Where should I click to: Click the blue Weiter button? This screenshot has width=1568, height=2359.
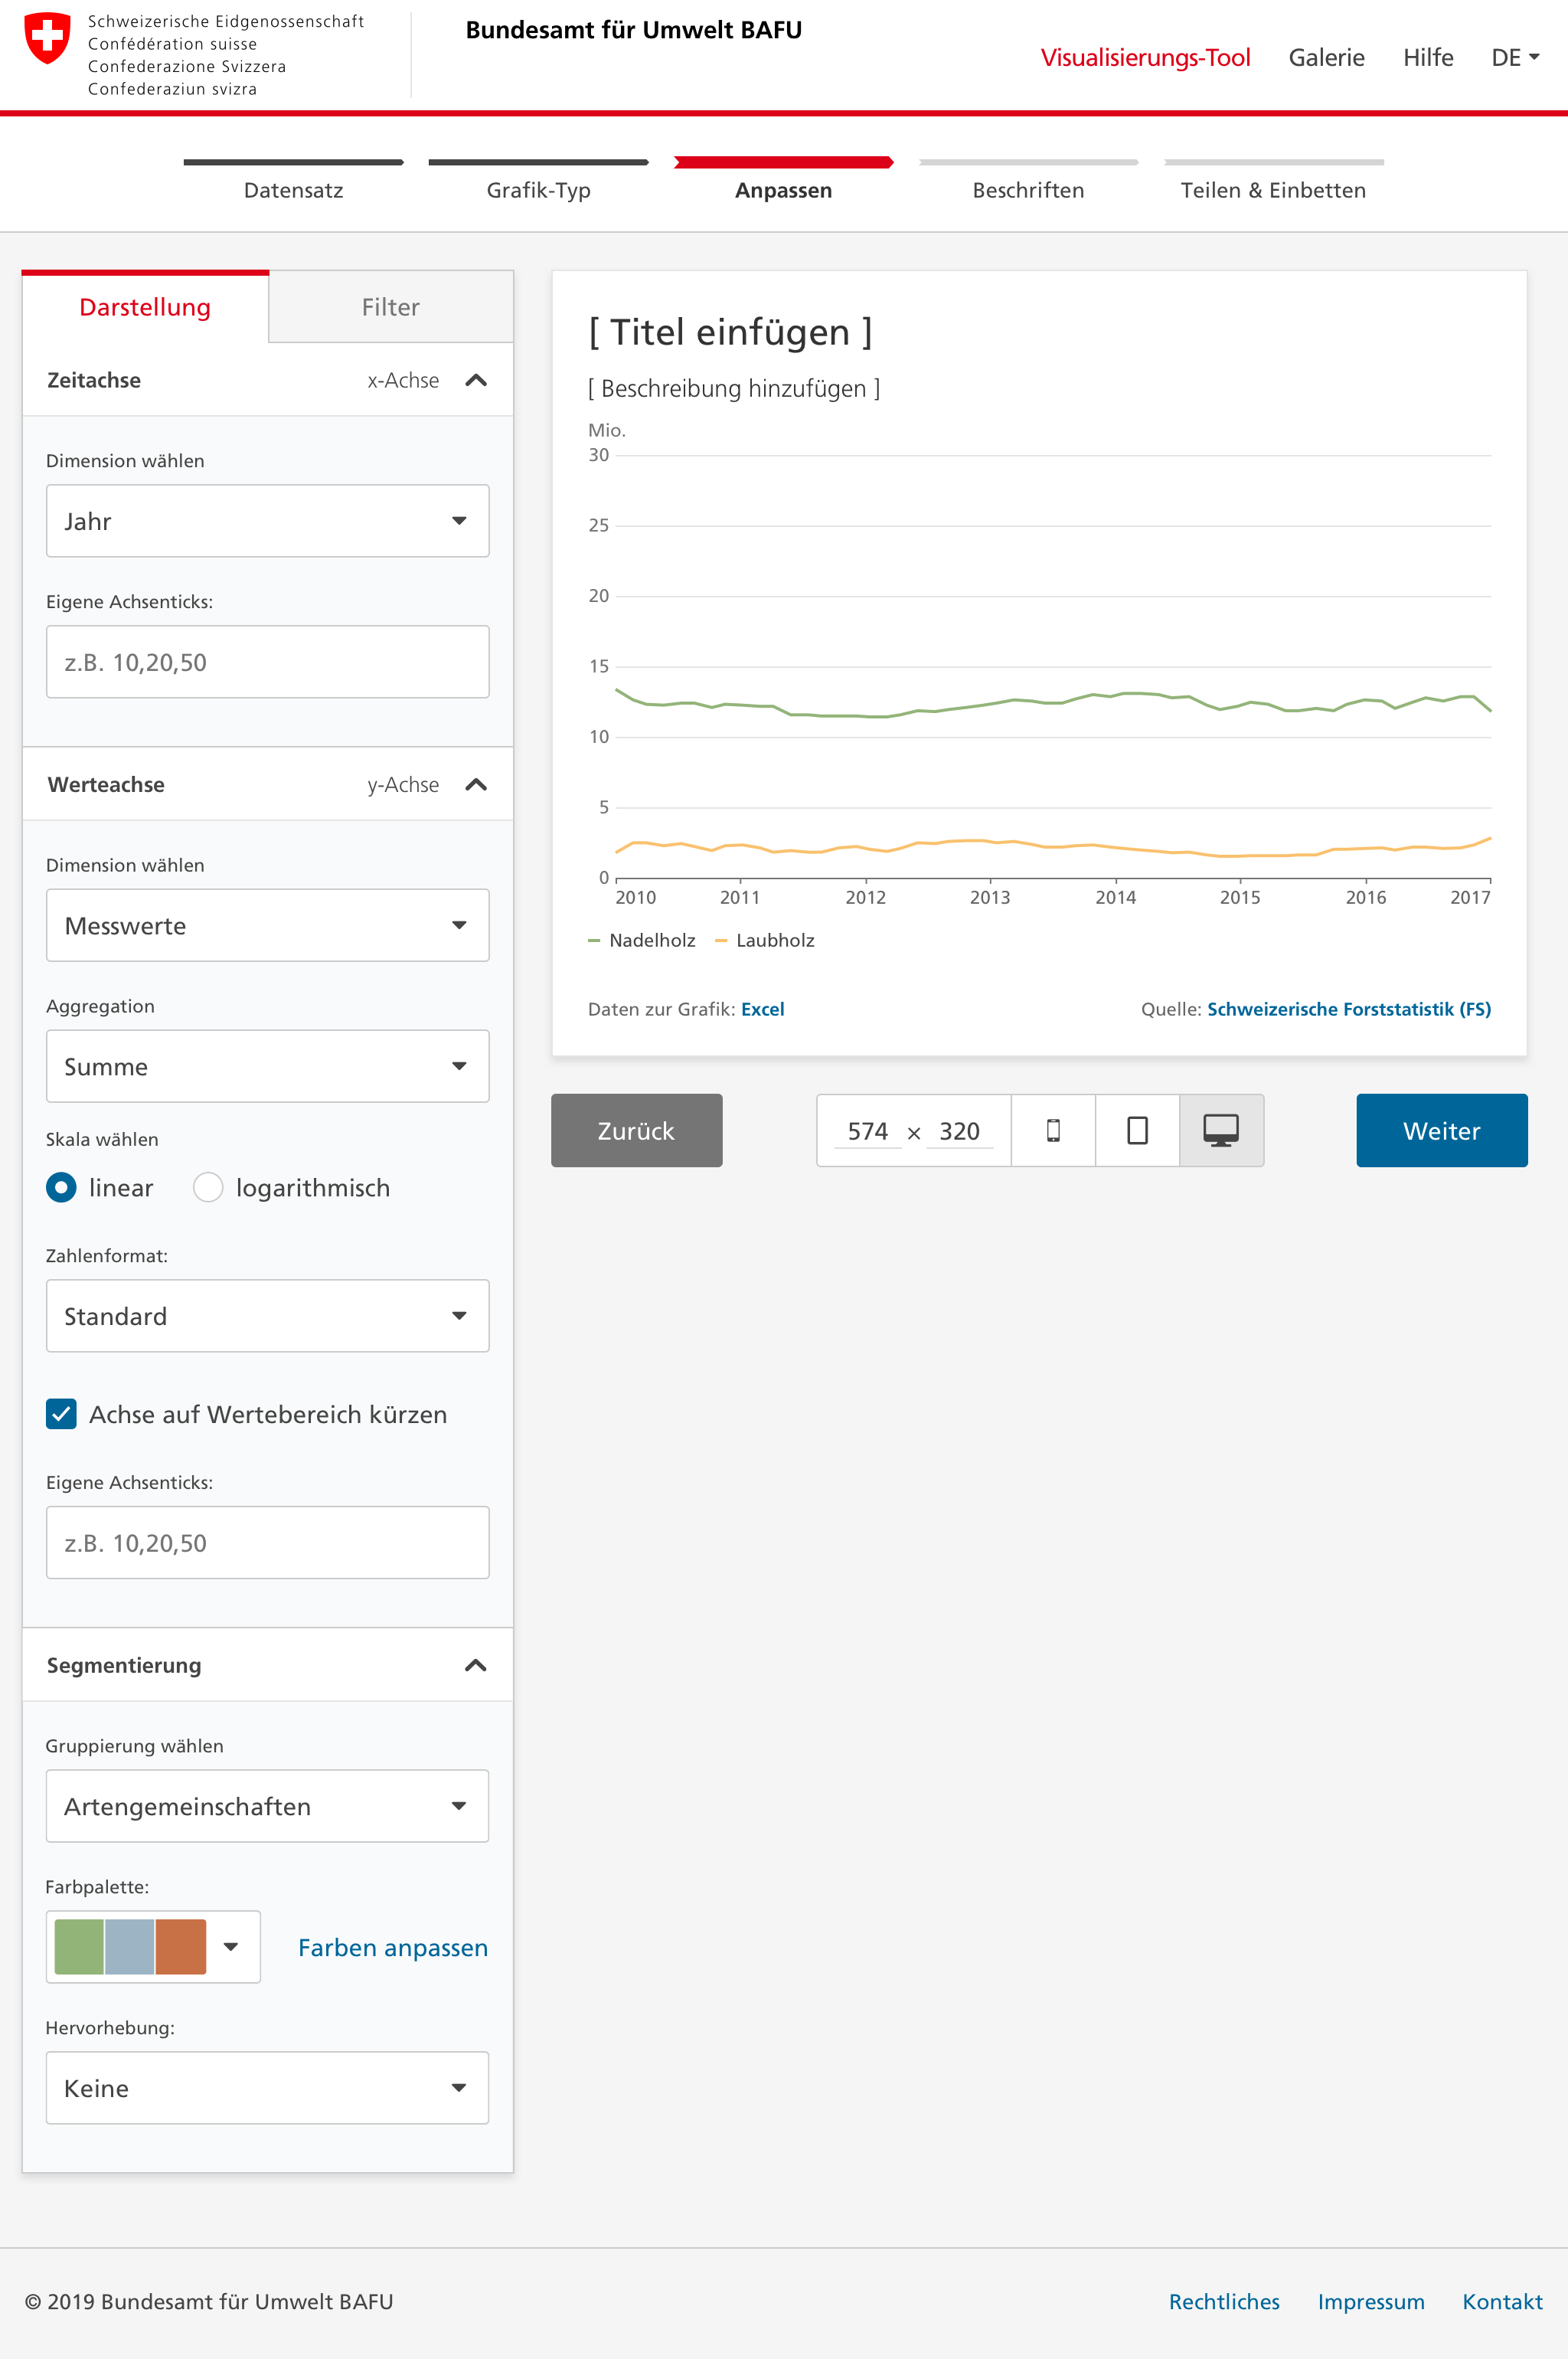click(x=1441, y=1130)
